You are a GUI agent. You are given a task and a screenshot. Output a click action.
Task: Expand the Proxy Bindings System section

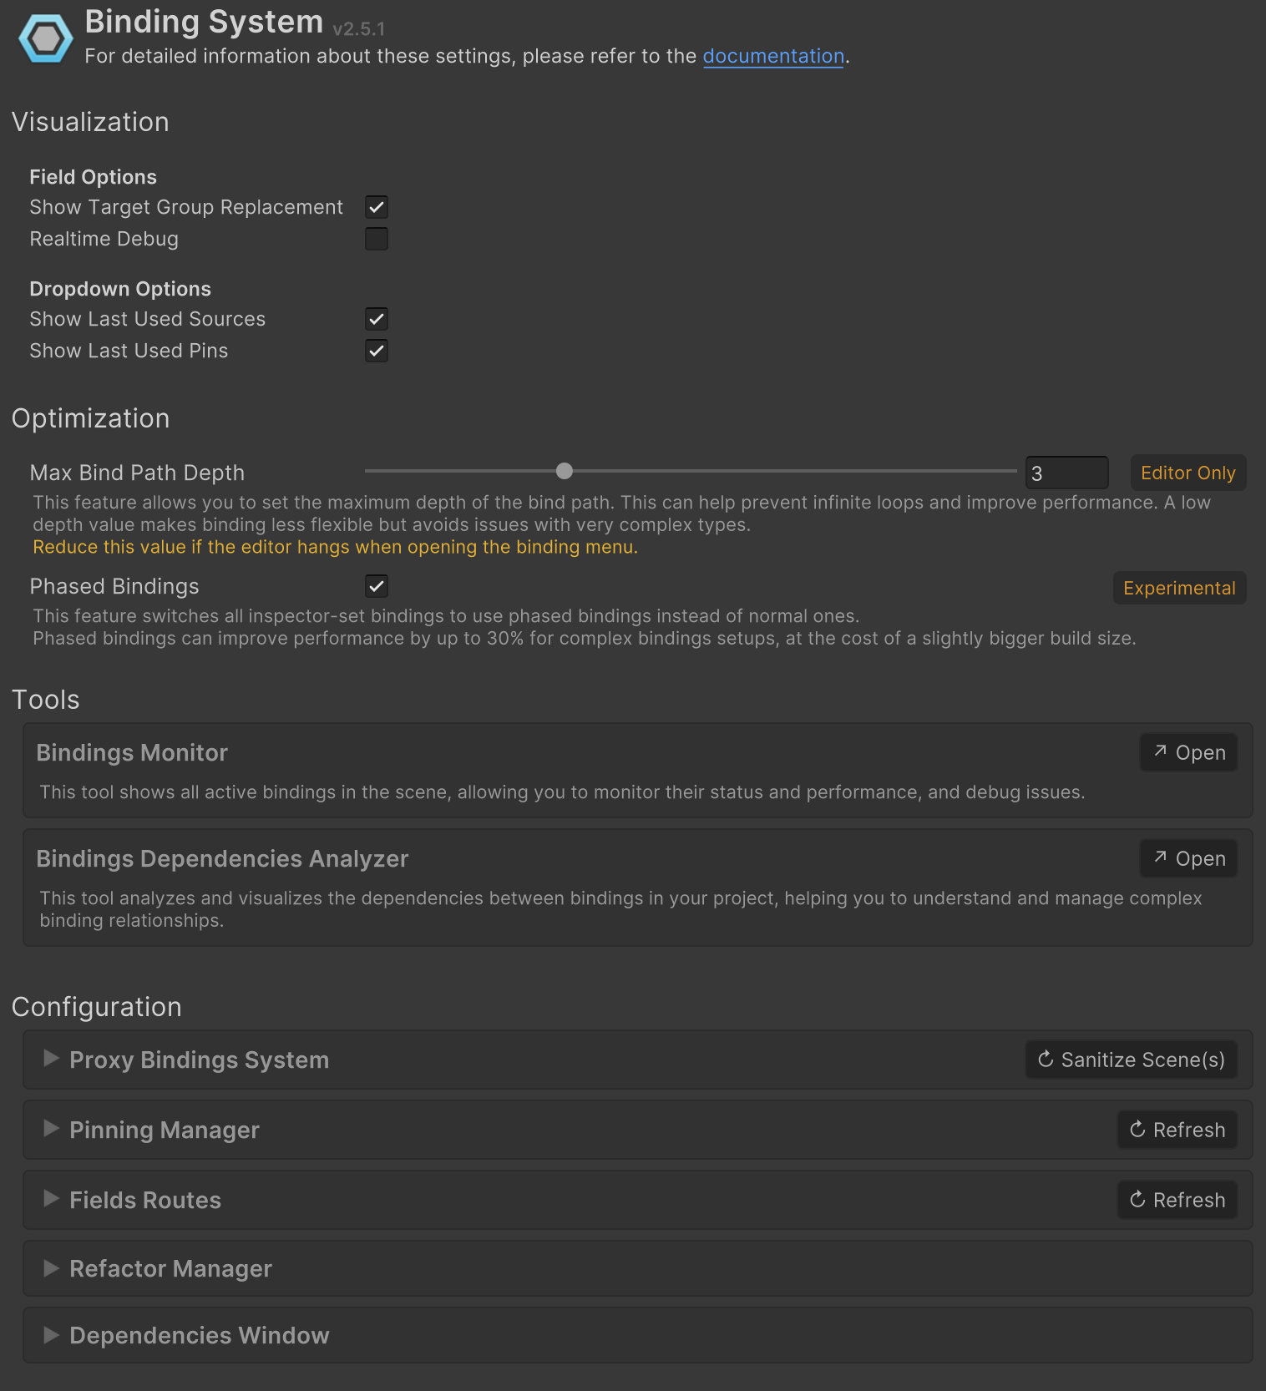[52, 1059]
